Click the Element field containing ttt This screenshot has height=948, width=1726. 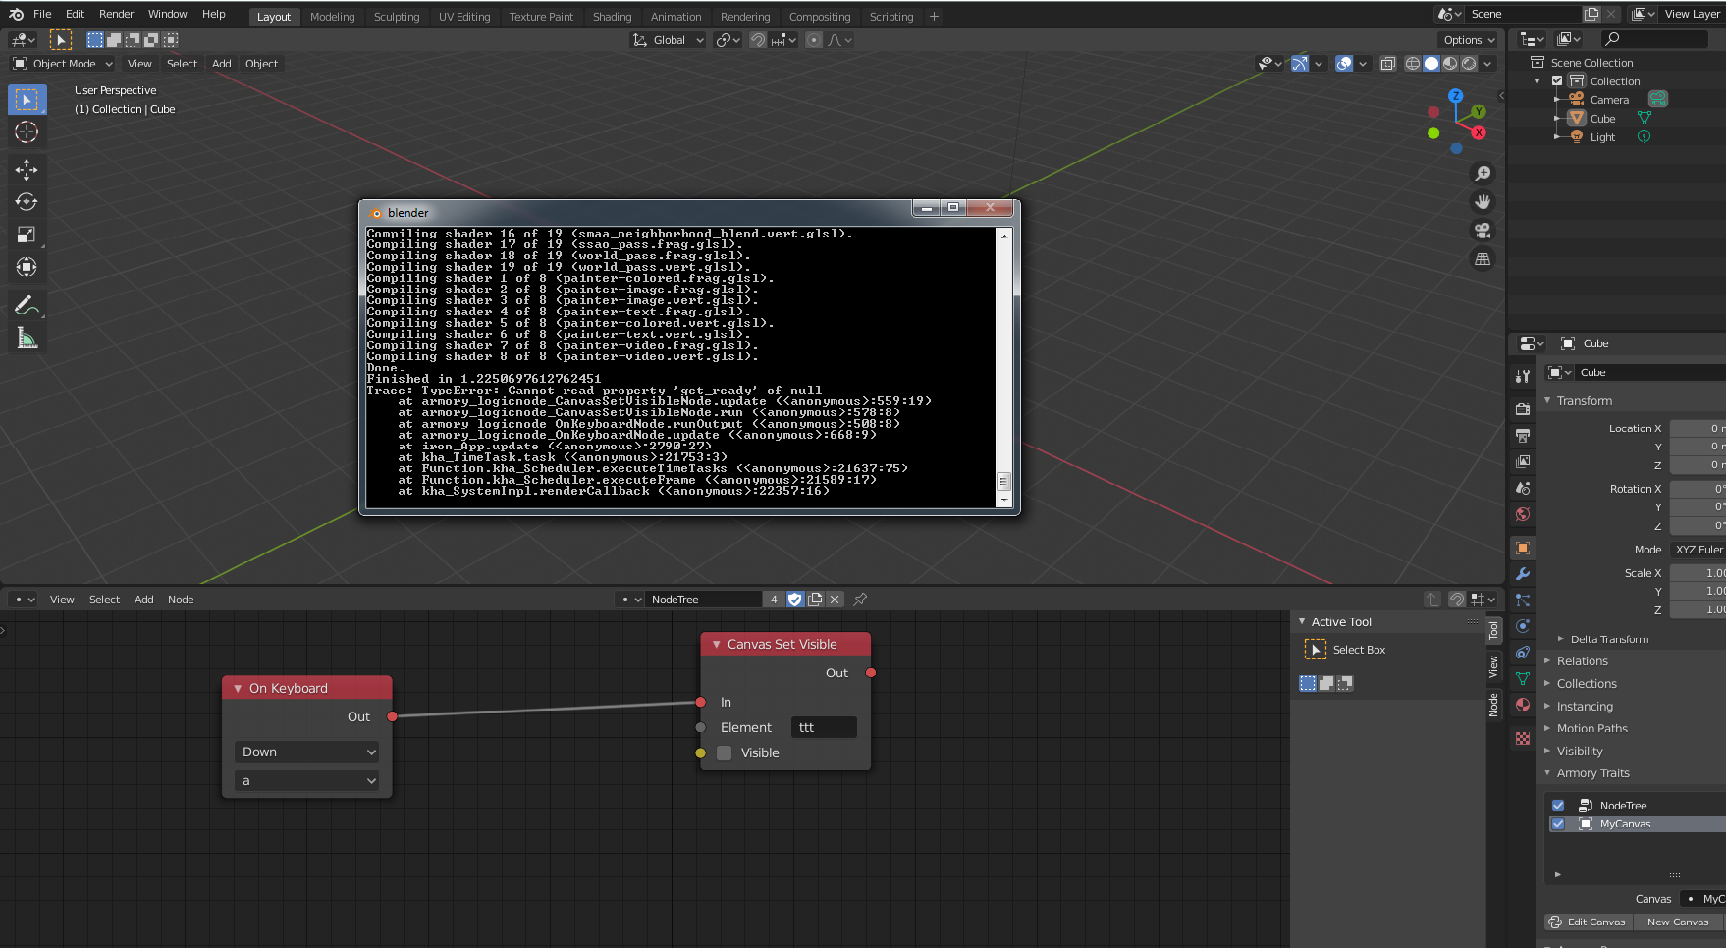point(823,727)
